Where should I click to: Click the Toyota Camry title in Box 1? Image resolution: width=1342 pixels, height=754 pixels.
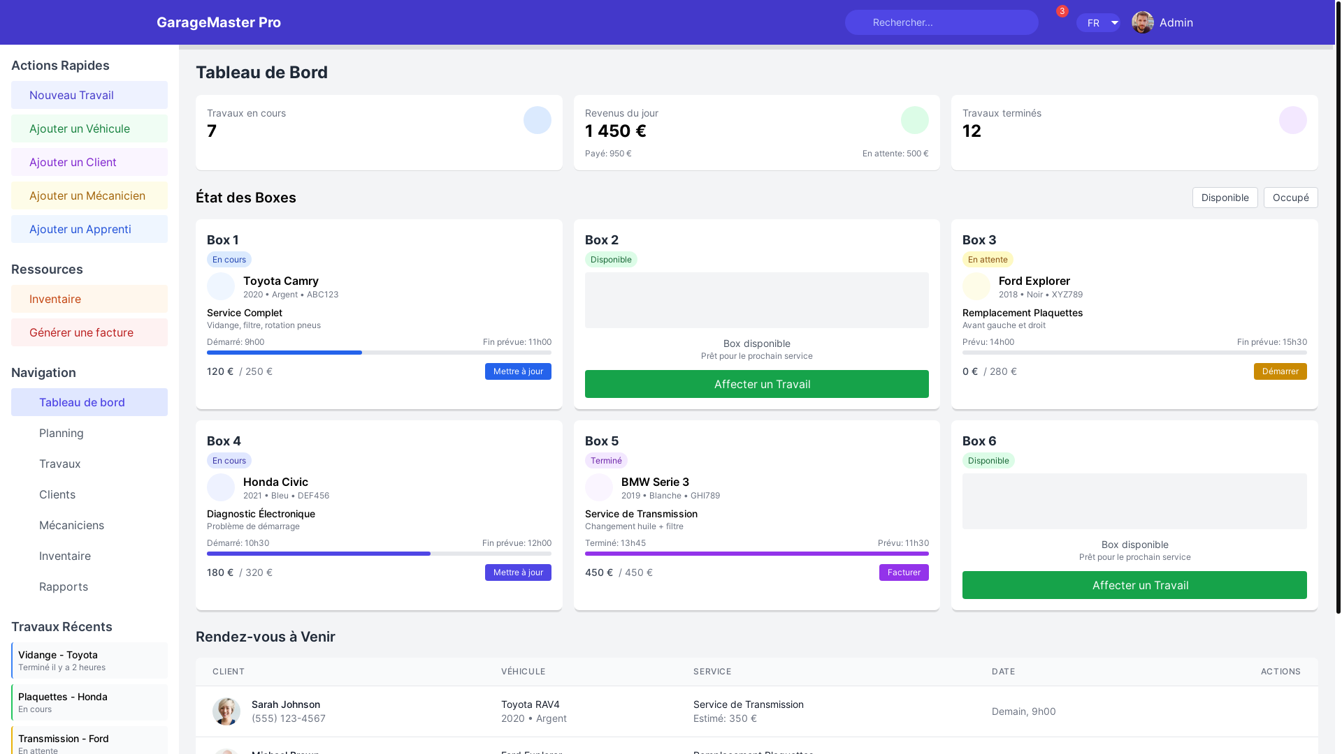pyautogui.click(x=281, y=281)
